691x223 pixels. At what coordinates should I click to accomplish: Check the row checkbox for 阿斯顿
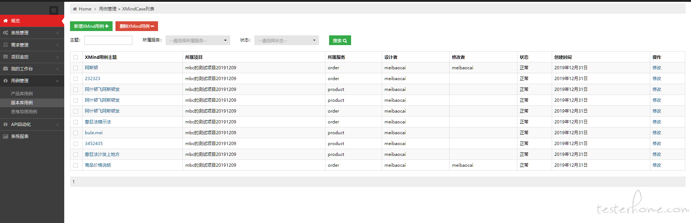coord(75,68)
